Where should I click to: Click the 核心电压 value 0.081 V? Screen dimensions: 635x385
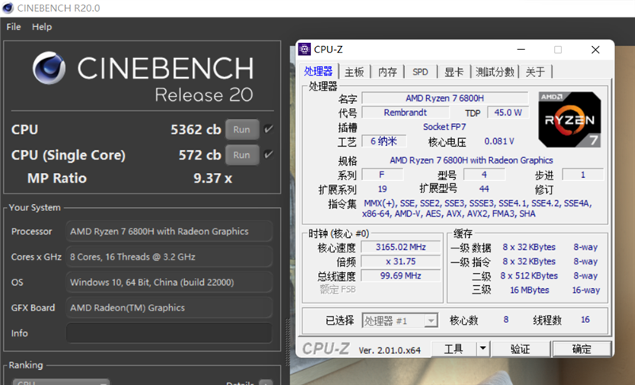(499, 141)
